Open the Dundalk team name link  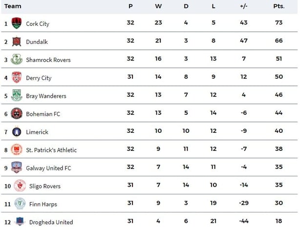(x=37, y=42)
